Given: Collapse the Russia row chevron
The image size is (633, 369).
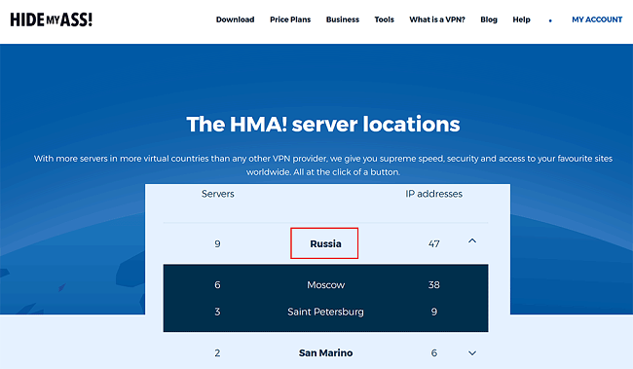Looking at the screenshot, I should tap(472, 241).
